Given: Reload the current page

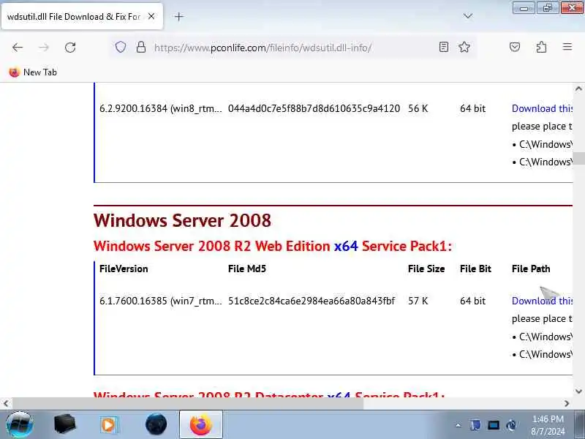Looking at the screenshot, I should [70, 48].
